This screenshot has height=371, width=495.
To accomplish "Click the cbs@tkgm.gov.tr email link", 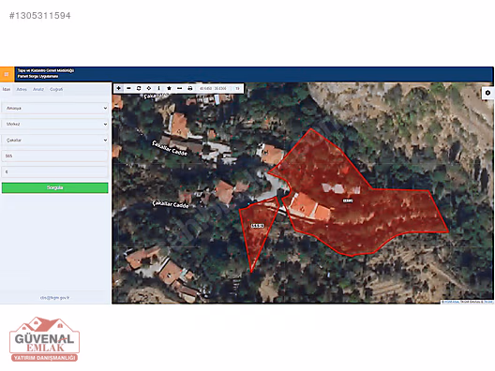I will (55, 298).
